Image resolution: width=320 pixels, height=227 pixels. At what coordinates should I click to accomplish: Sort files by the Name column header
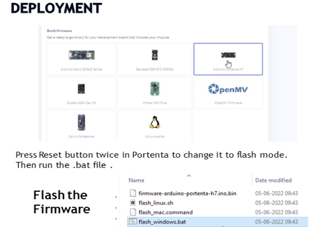[x=136, y=180]
